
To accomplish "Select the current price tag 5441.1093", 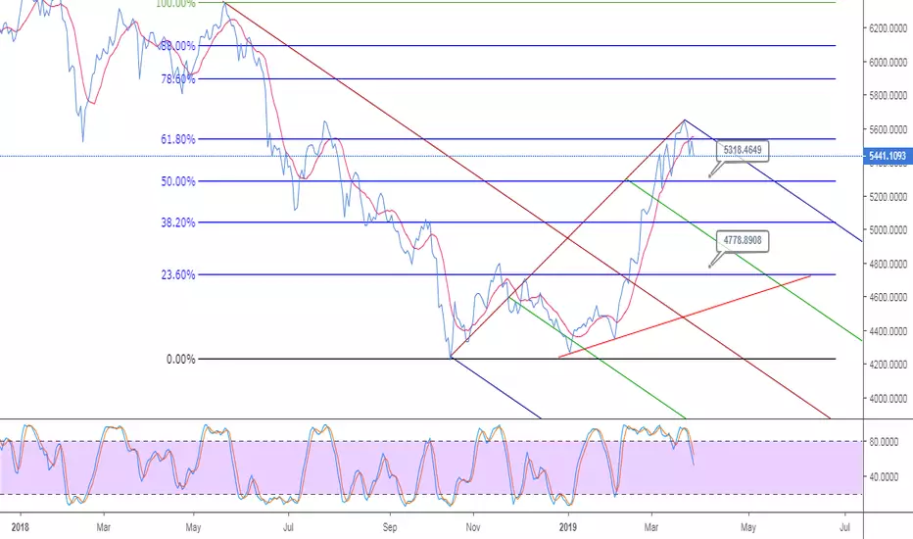I will click(888, 156).
